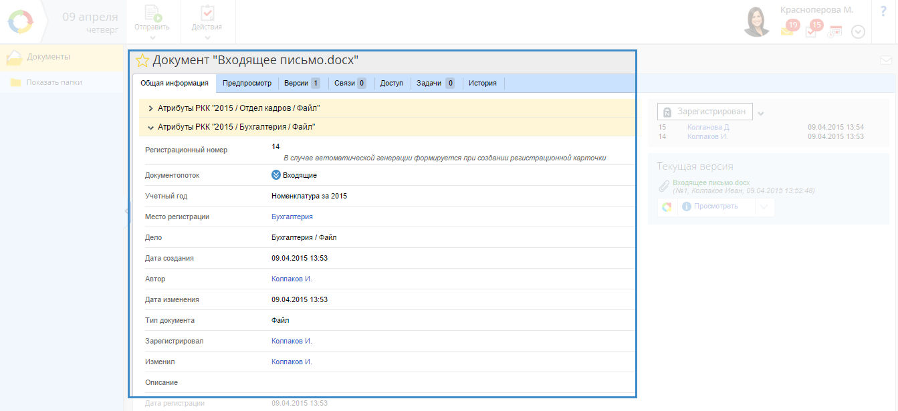This screenshot has height=411, width=898.
Task: Open the История tab
Action: coord(482,84)
